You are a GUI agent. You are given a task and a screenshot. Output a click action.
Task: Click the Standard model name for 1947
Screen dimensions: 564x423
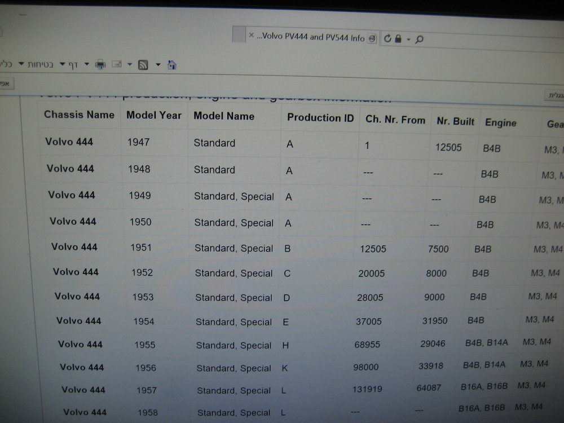pyautogui.click(x=214, y=143)
